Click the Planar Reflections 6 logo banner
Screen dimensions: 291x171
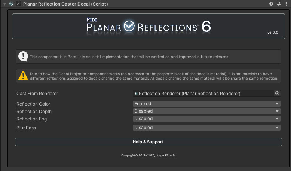[148, 26]
